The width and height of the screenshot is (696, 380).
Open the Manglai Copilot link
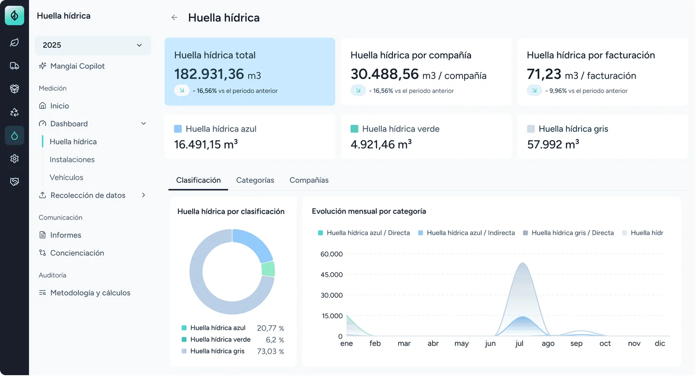click(78, 66)
